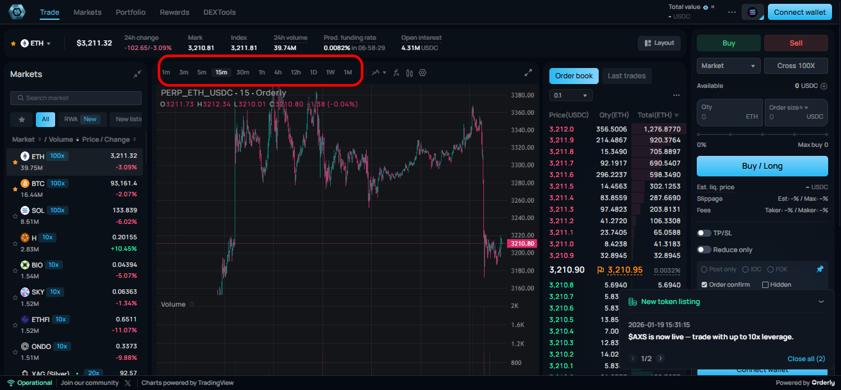Open ETH symbol dropdown in ticker bar
Image resolution: width=841 pixels, height=390 pixels.
(x=36, y=44)
